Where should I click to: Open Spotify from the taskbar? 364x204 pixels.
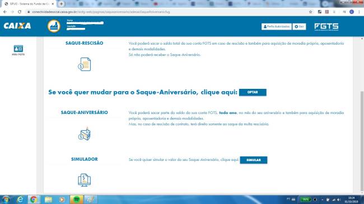tap(76, 200)
